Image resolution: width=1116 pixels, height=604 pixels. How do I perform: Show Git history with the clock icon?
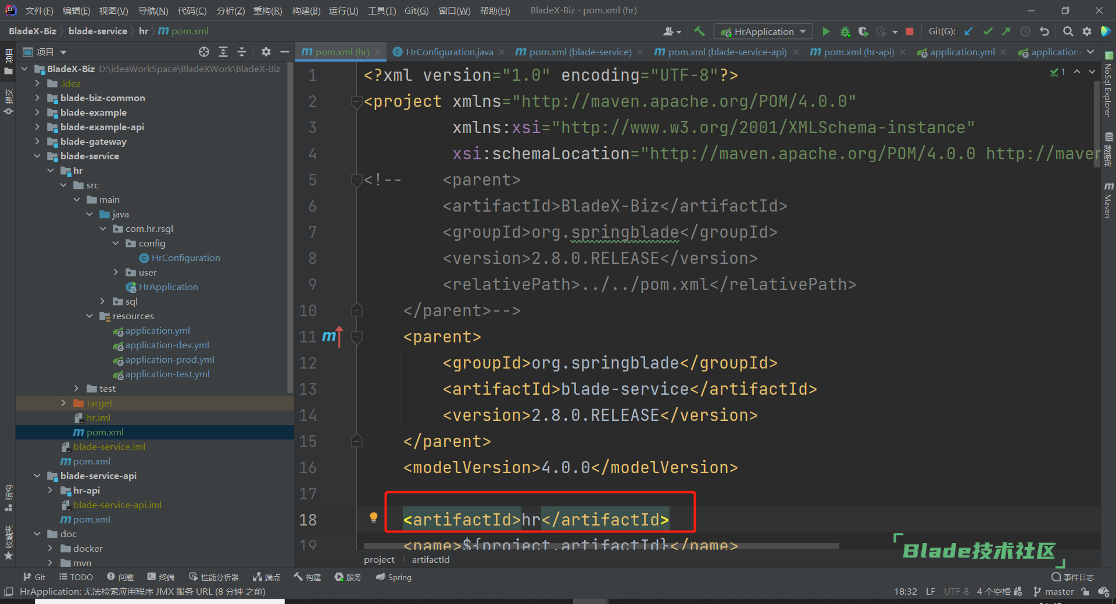1025,31
